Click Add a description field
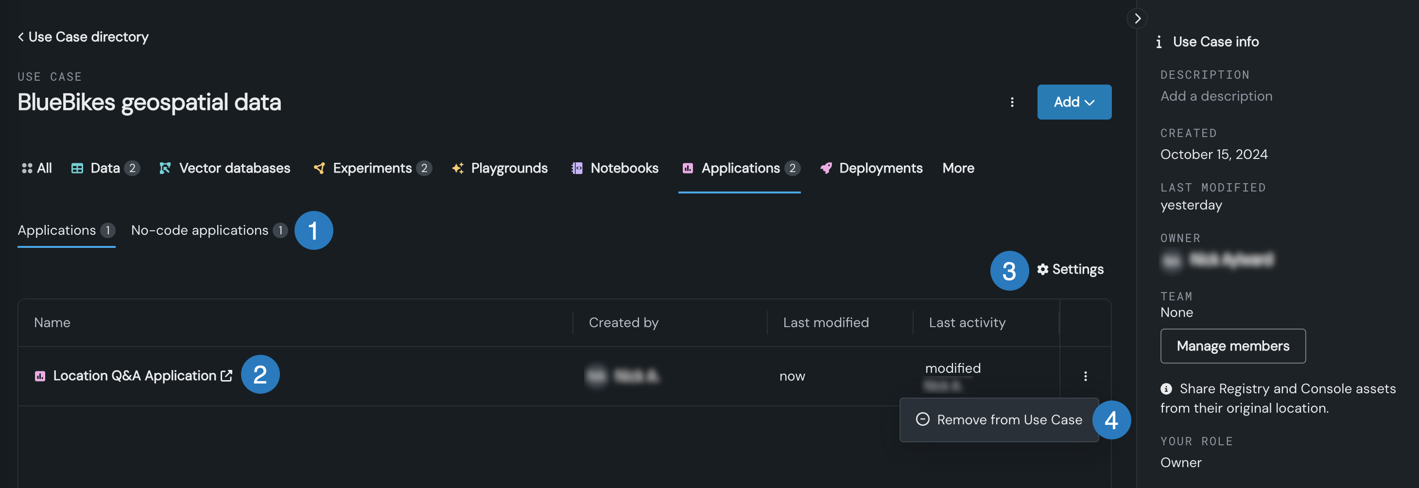Viewport: 1419px width, 488px height. [1216, 96]
